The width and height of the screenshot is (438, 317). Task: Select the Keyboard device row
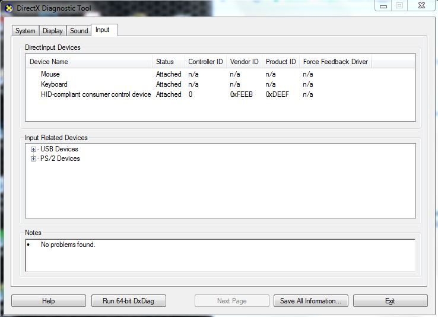pos(220,84)
